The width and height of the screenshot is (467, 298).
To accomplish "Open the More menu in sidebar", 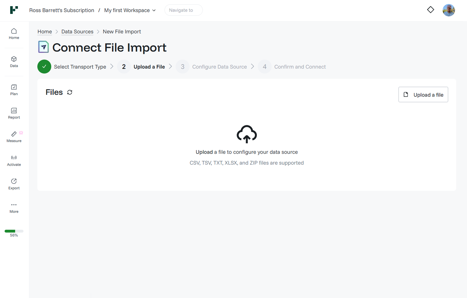I will 14,208.
